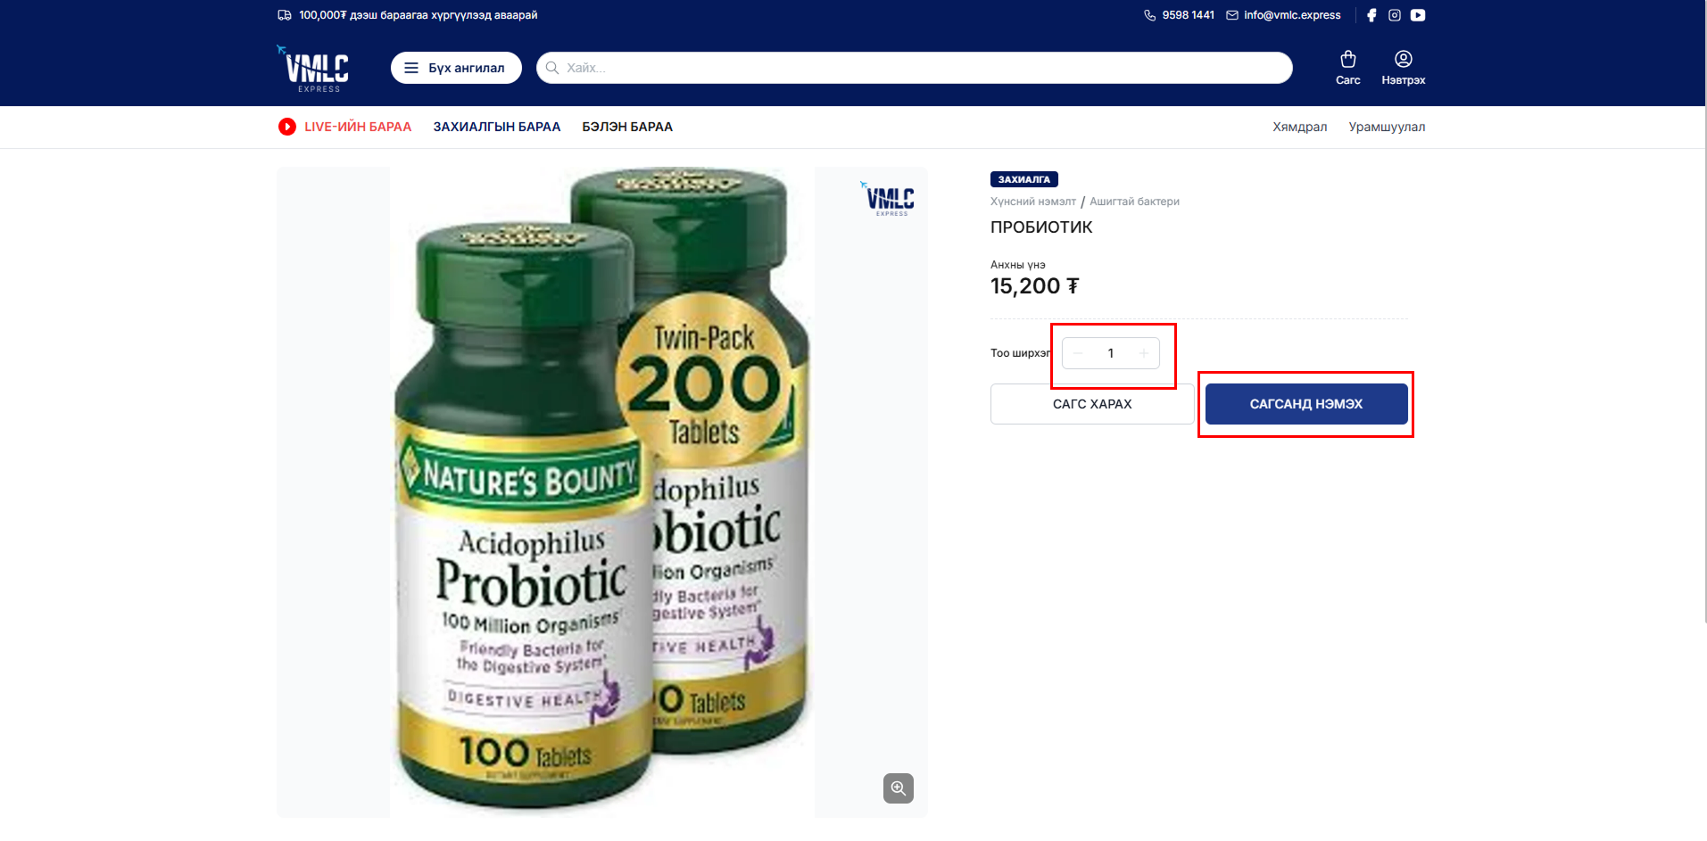Select the БЭЛЭН БАРАА menu item

627,127
